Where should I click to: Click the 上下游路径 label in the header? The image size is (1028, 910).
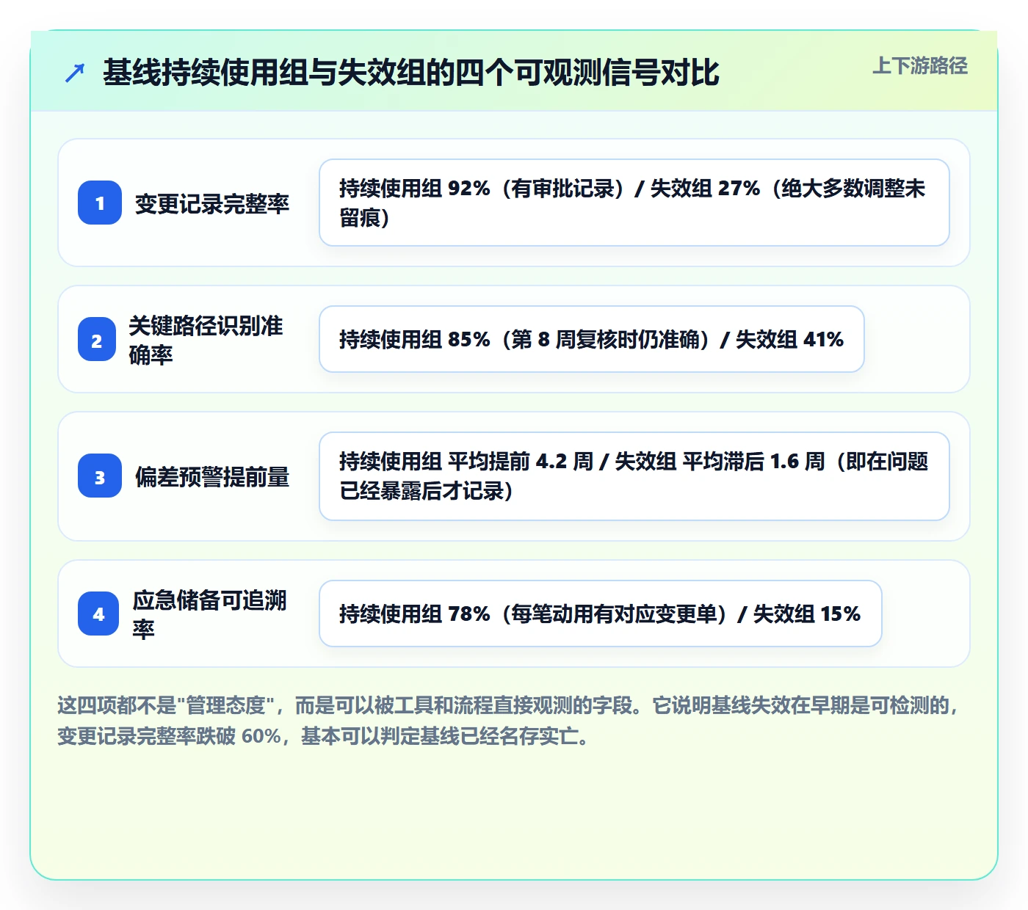click(920, 66)
